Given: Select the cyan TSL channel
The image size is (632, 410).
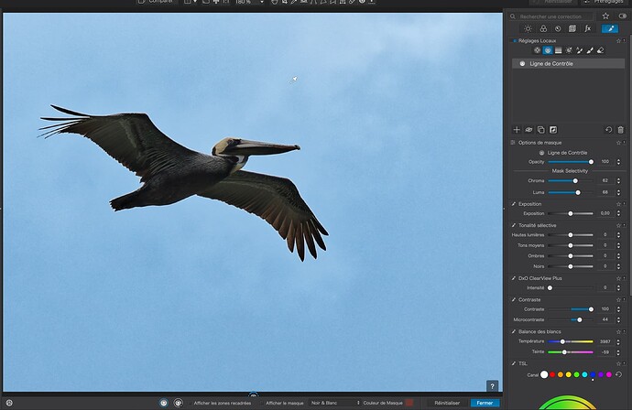Looking at the screenshot, I should 584,374.
